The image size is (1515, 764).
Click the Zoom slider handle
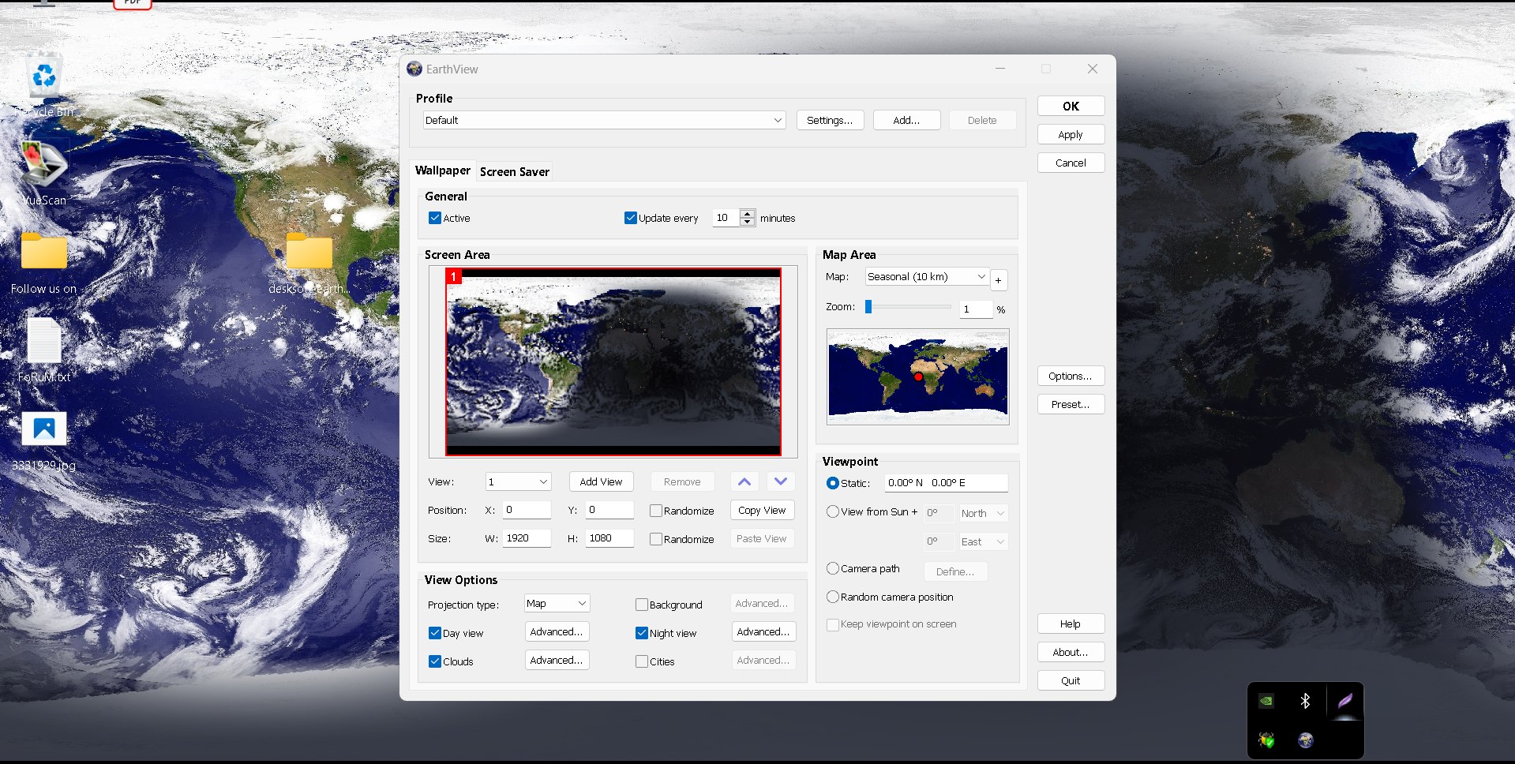click(x=868, y=306)
